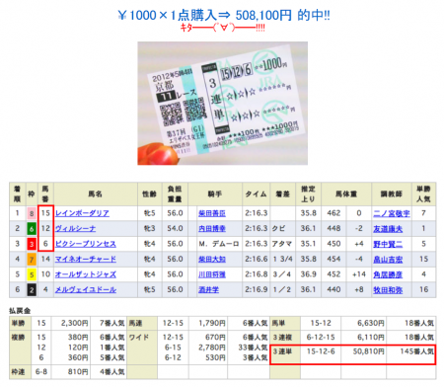The height and width of the screenshot is (387, 444).
Task: Click the 調教師 column header
Action: click(x=392, y=193)
